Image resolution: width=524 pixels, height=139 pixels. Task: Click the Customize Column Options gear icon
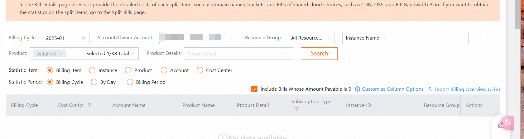pyautogui.click(x=357, y=89)
